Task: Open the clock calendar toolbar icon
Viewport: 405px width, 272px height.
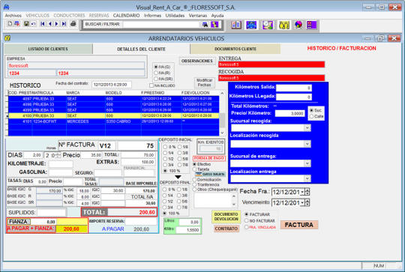Action: pyautogui.click(x=268, y=25)
